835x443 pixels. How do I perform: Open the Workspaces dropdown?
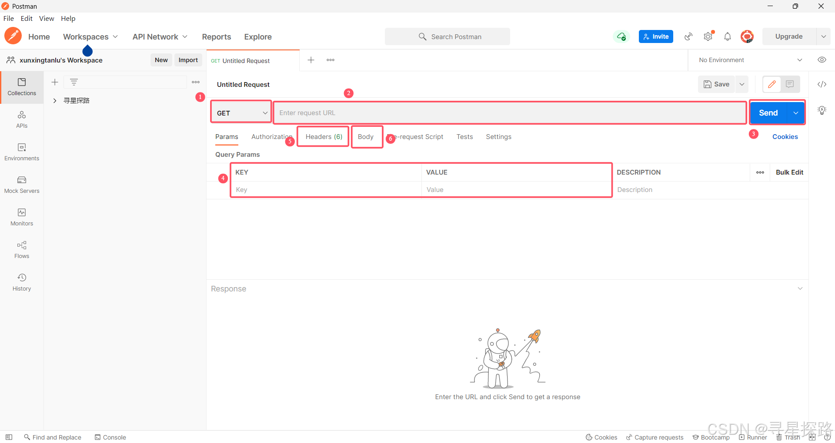90,37
